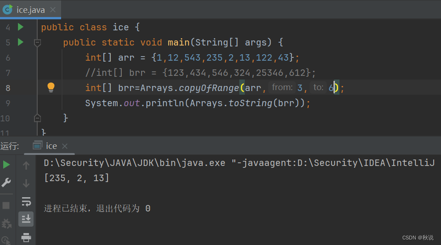Click the 'from:' parameter hint
The width and height of the screenshot is (441, 245).
point(282,87)
